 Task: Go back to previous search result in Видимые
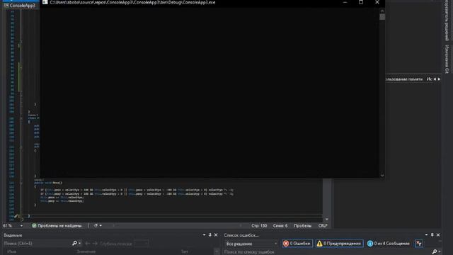coord(87,244)
